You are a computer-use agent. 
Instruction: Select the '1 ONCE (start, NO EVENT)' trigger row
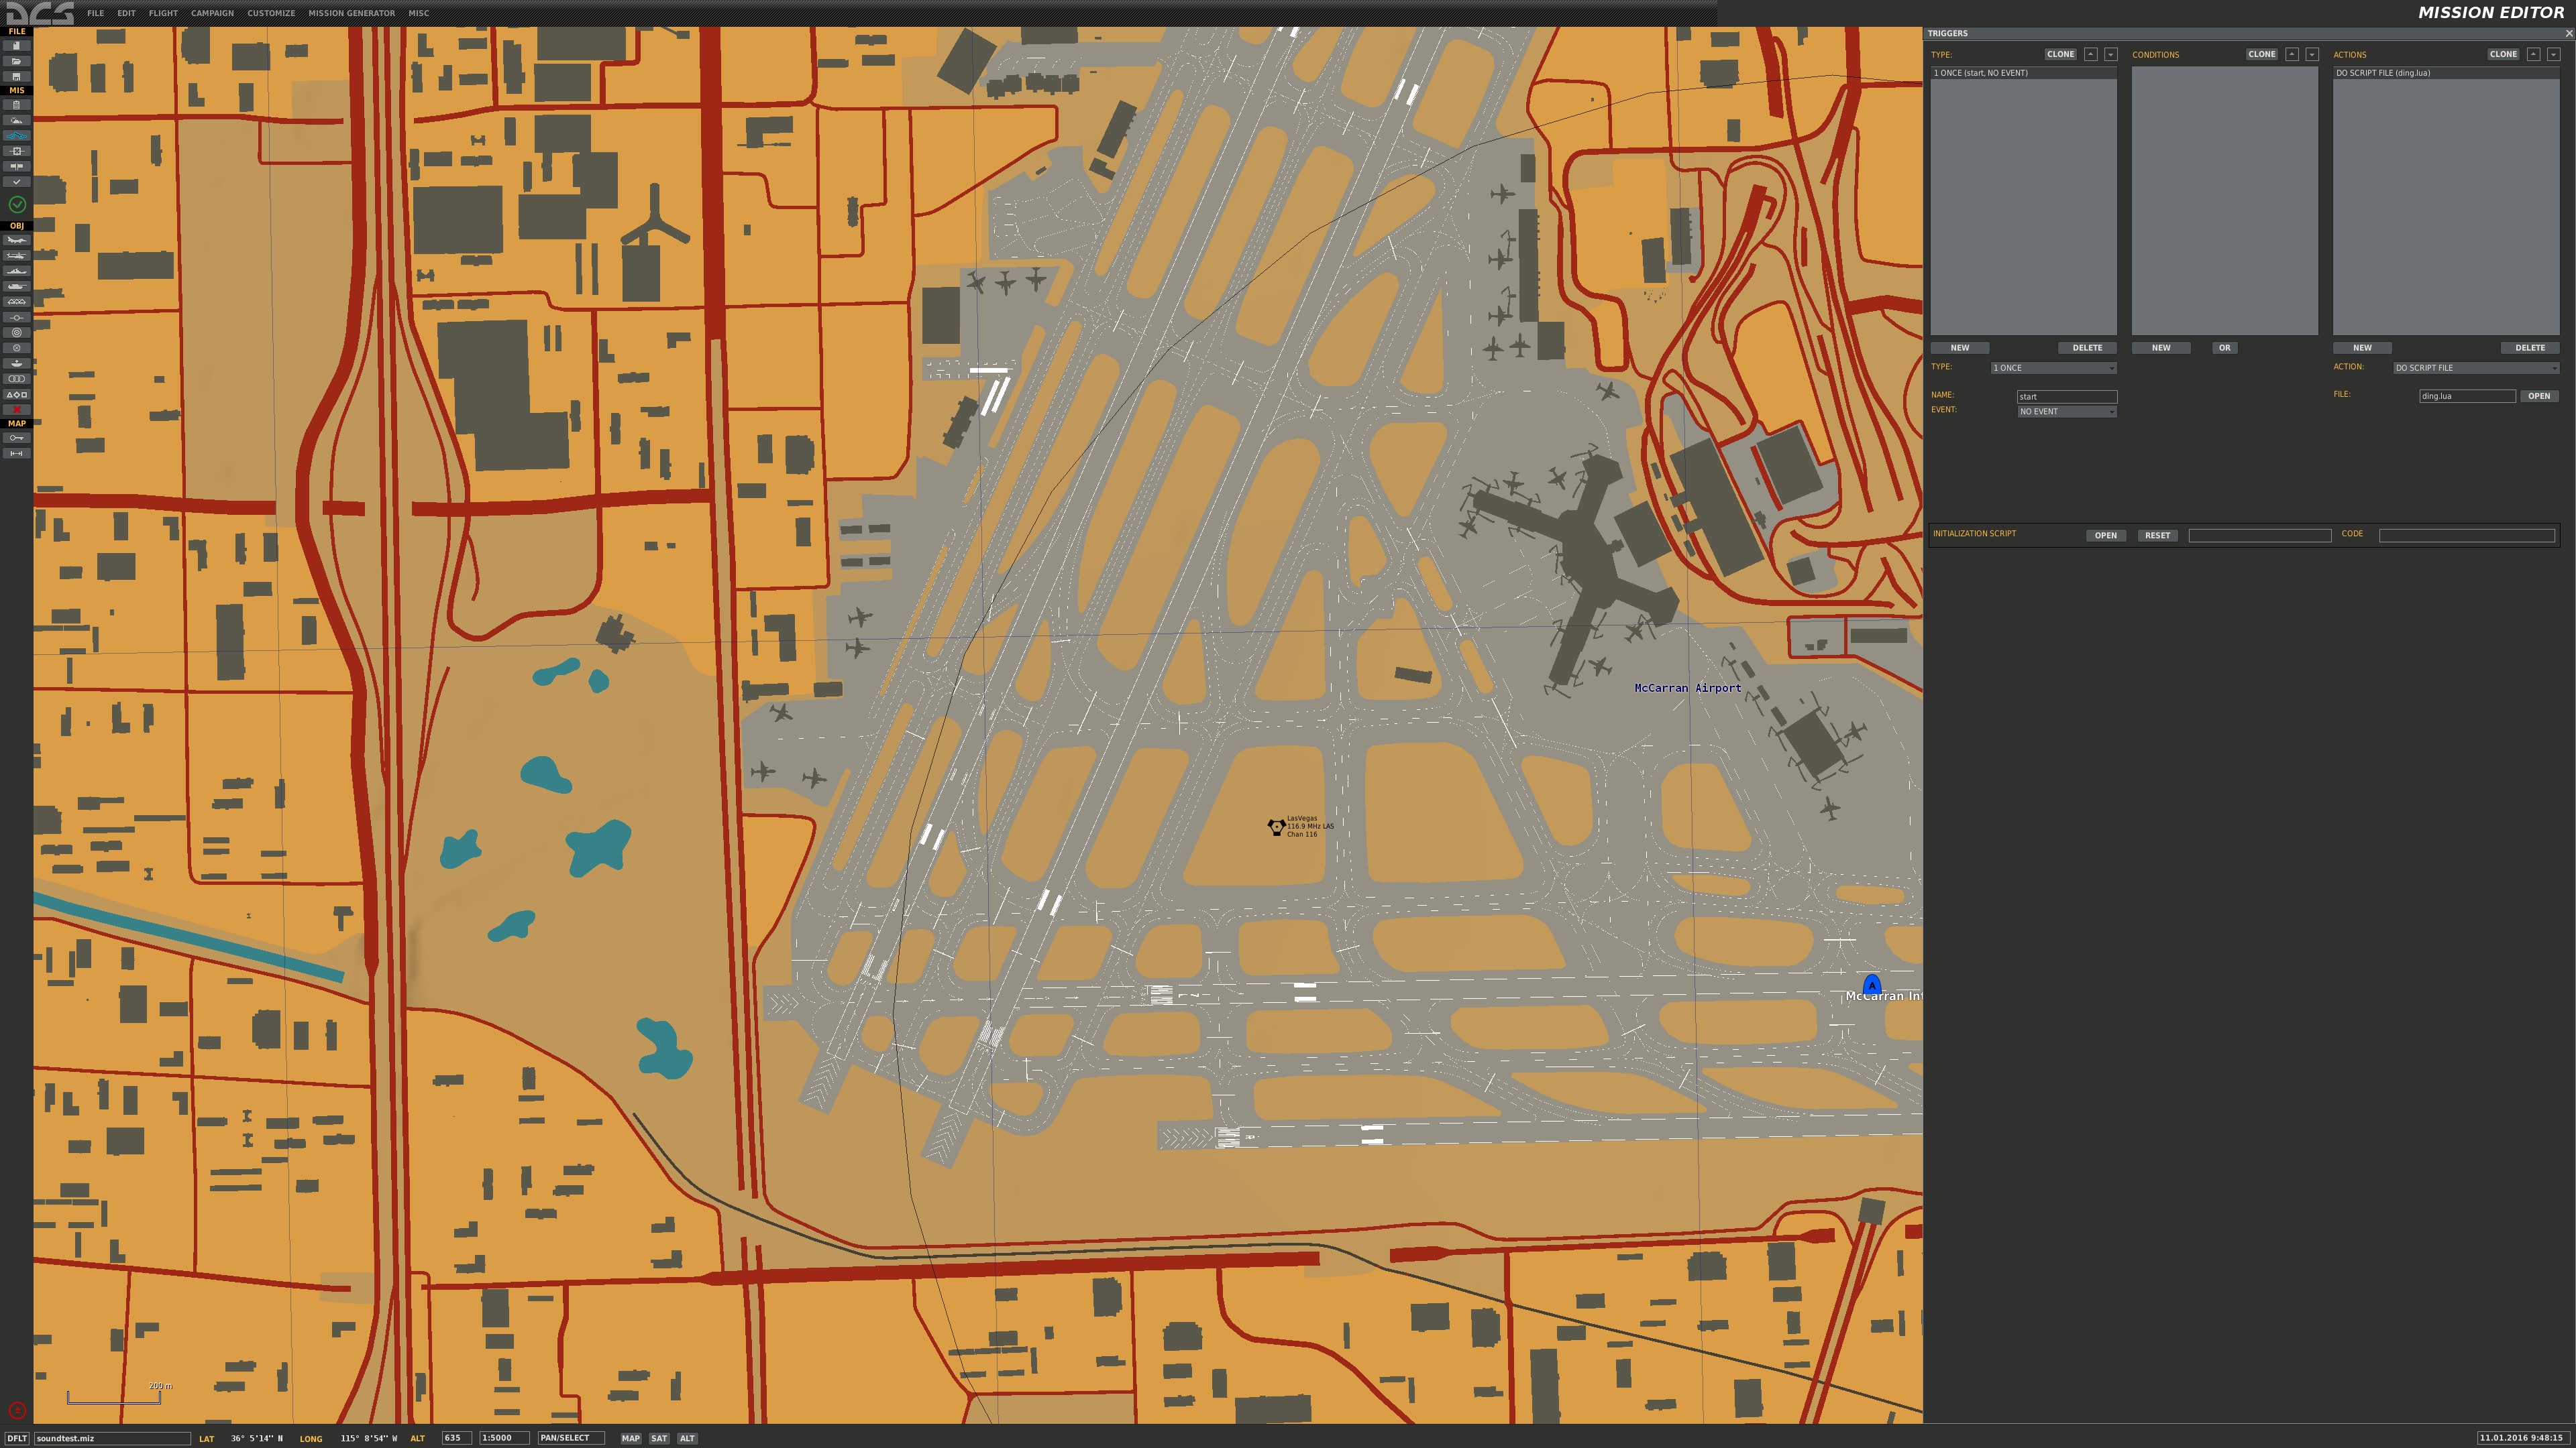pyautogui.click(x=2023, y=73)
